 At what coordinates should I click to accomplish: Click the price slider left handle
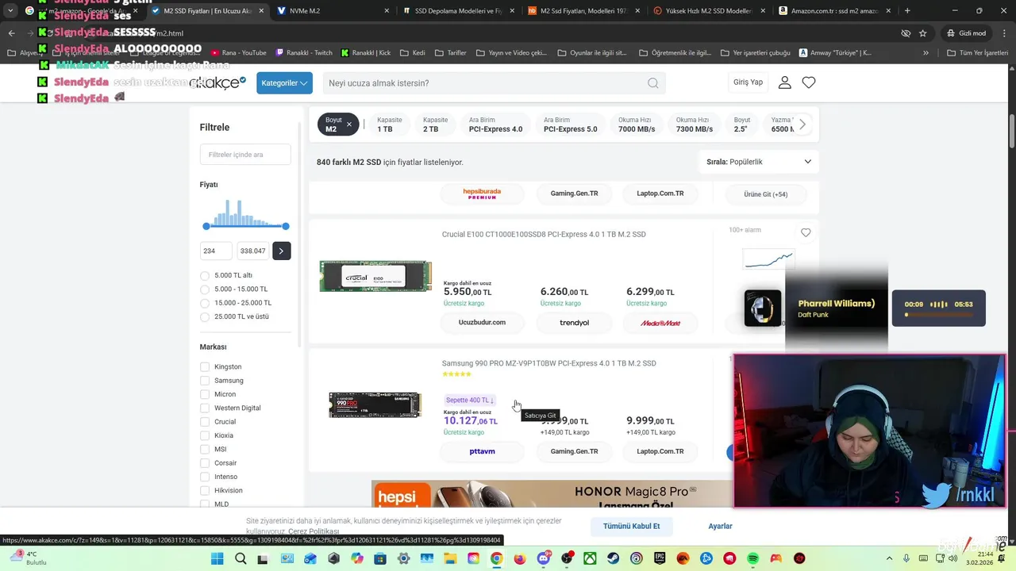(206, 226)
